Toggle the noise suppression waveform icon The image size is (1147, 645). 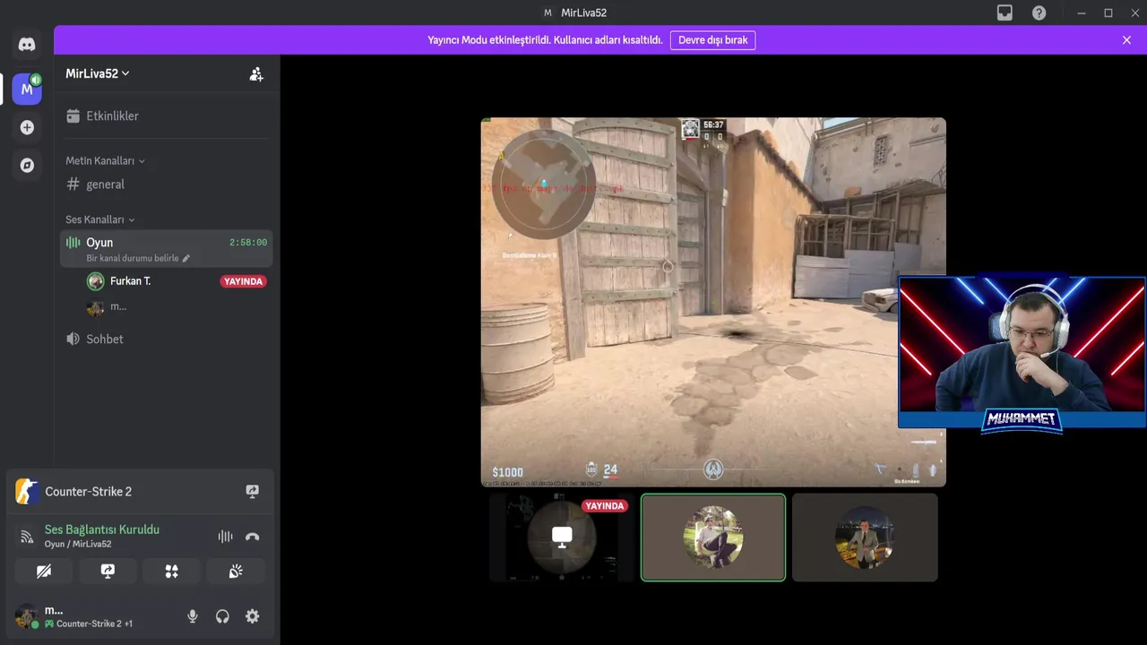tap(225, 537)
